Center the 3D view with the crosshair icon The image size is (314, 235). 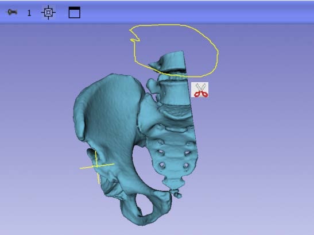pos(48,13)
